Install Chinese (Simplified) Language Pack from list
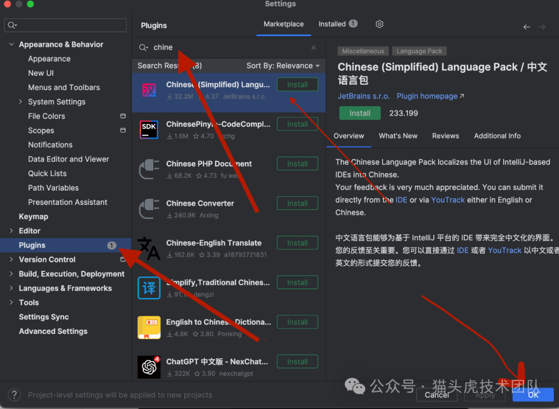 [297, 84]
